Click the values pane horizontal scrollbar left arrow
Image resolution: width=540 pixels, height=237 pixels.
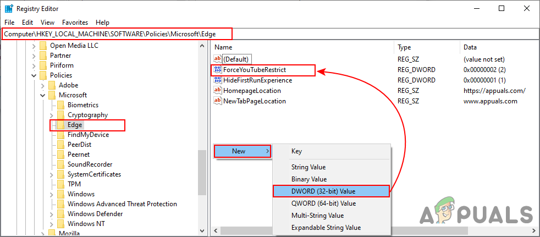click(216, 230)
